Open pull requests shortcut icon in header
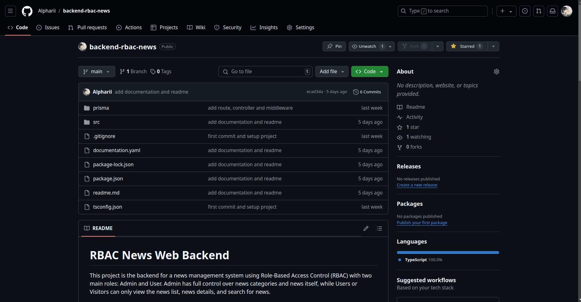581x302 pixels. [x=539, y=11]
